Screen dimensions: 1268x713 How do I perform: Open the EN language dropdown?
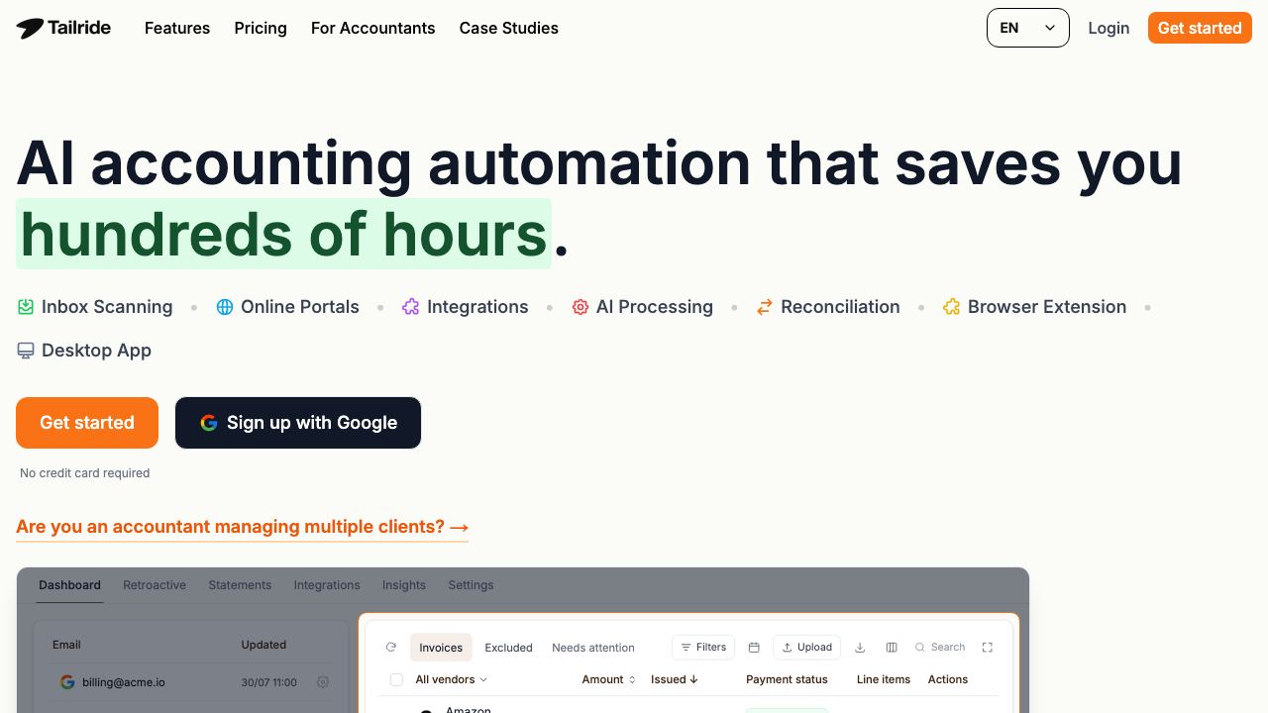pos(1028,28)
